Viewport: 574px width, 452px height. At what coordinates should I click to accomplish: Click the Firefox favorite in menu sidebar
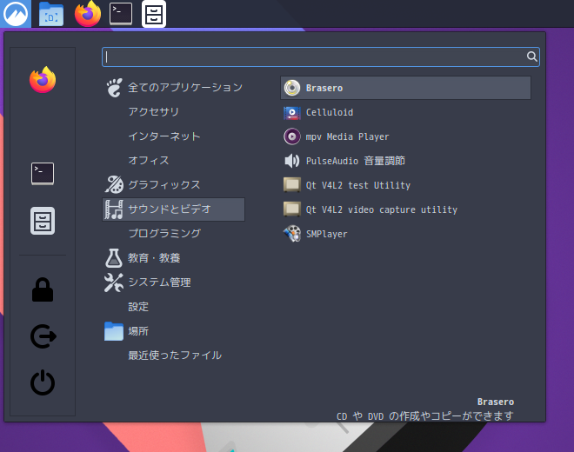[x=43, y=80]
